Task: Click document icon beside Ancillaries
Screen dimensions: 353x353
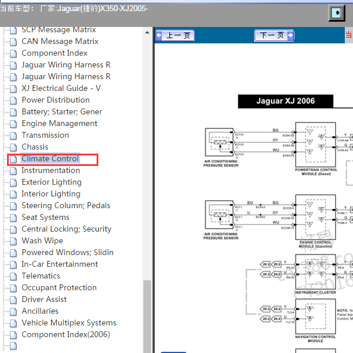Action: [13, 311]
